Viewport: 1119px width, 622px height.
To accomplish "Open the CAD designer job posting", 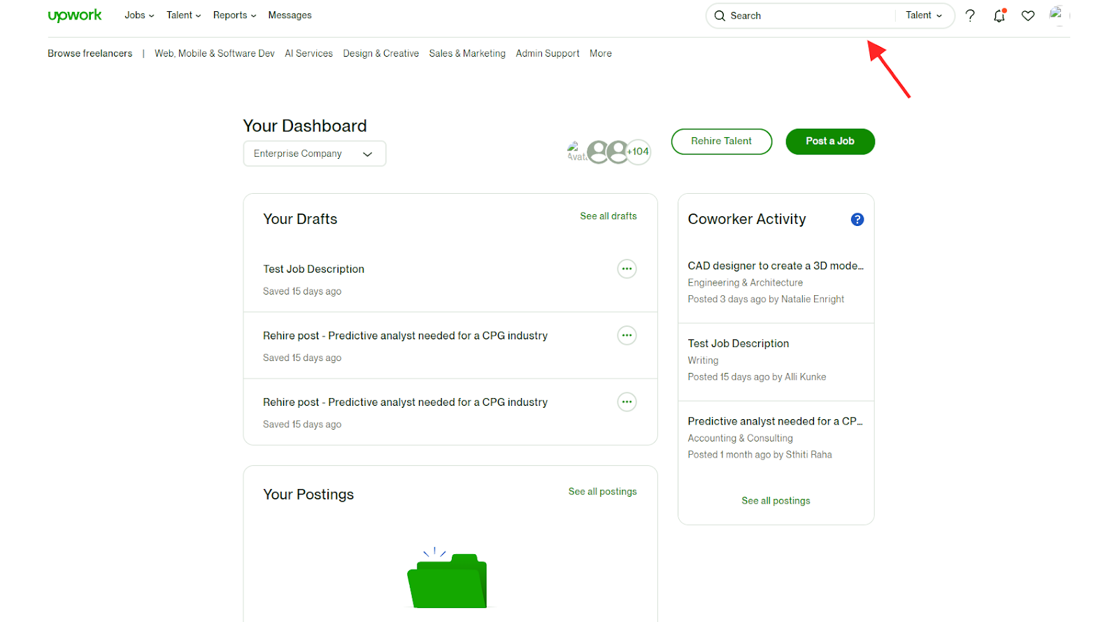I will point(775,266).
